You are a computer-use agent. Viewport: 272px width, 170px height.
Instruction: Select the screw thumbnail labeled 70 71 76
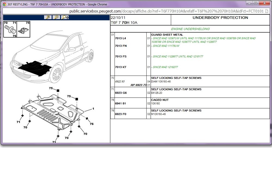[10, 29]
